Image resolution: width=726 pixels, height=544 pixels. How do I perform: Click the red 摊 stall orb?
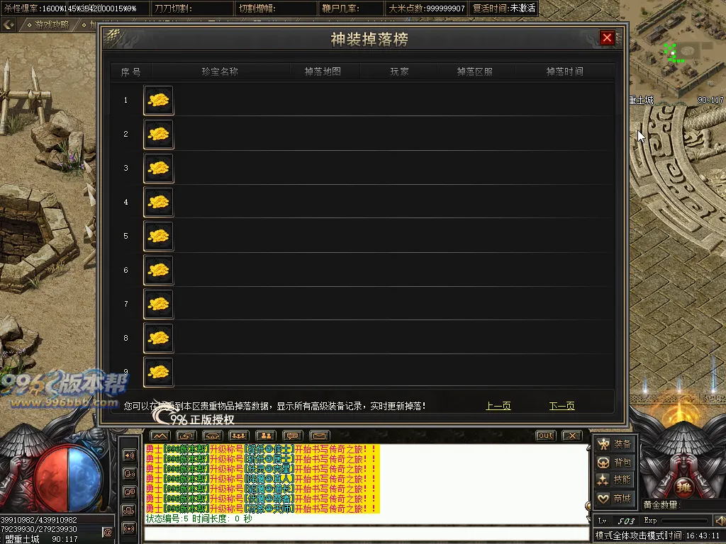coord(683,487)
